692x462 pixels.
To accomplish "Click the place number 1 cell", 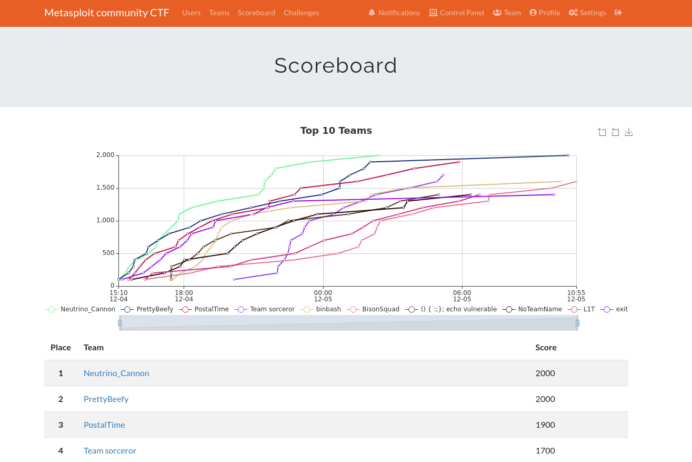I will coord(61,373).
